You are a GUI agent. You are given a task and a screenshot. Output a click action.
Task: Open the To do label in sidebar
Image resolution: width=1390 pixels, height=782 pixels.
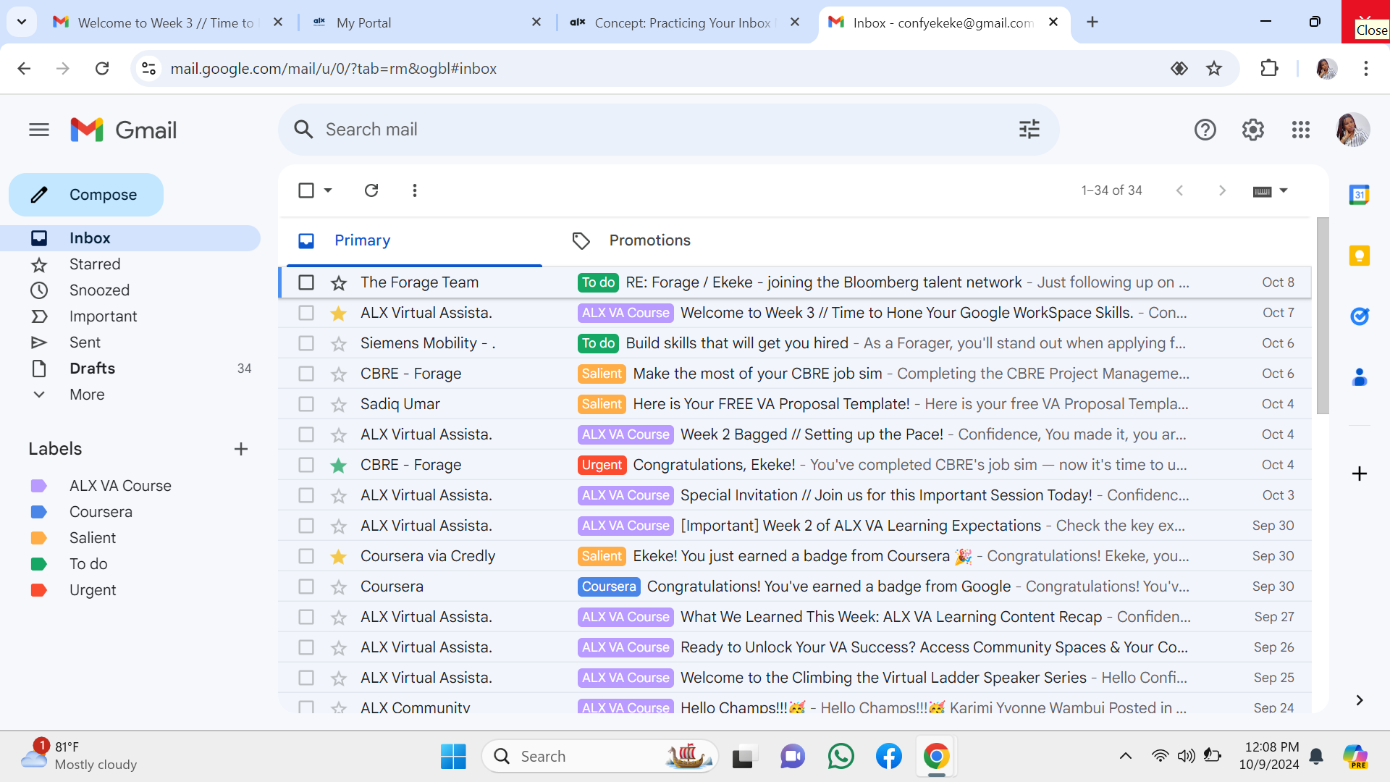pos(88,564)
